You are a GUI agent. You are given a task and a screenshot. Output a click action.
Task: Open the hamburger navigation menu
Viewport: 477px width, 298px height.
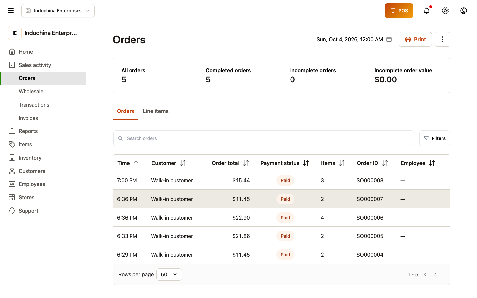pos(11,11)
